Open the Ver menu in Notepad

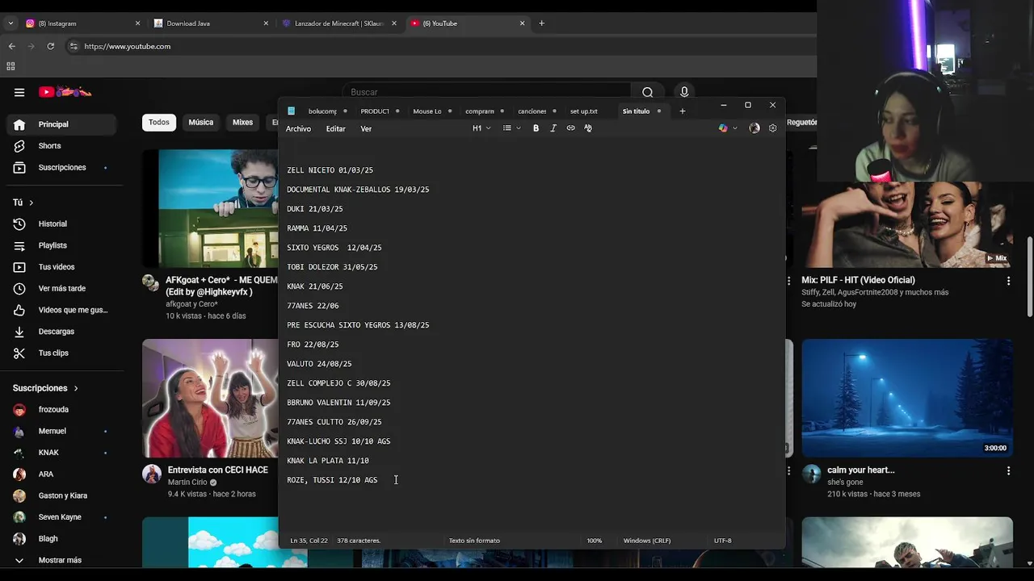click(366, 129)
